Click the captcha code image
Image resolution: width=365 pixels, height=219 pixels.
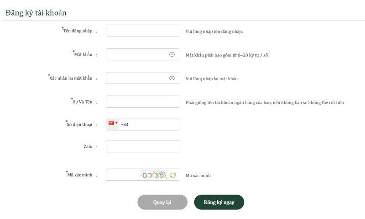pyautogui.click(x=153, y=175)
